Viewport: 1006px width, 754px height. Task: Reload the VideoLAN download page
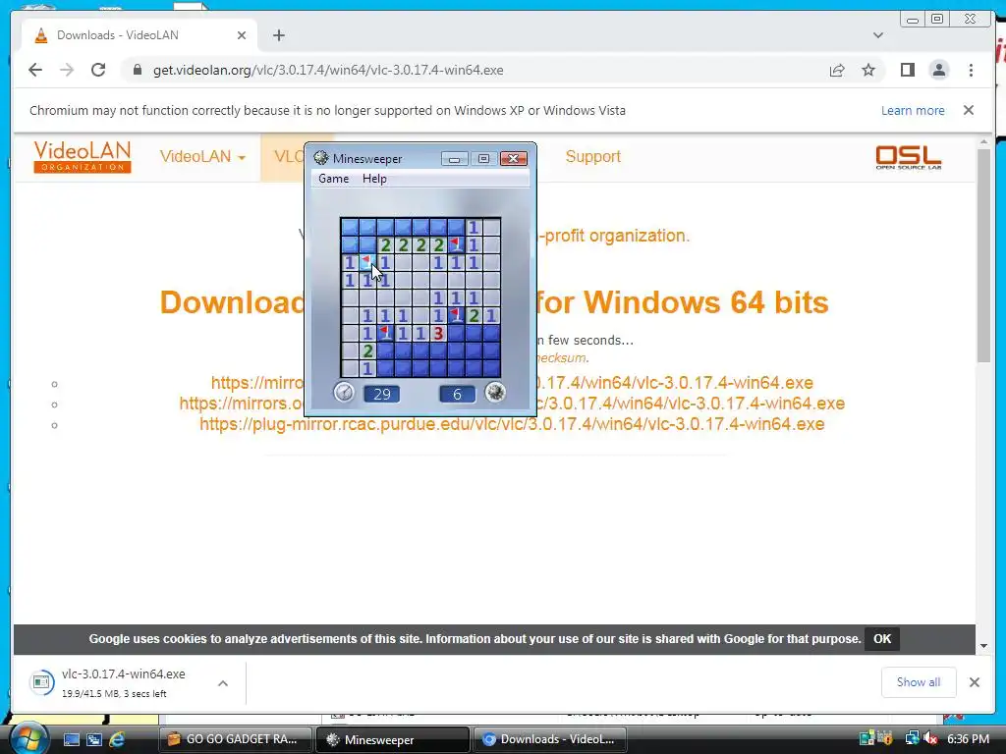[98, 70]
